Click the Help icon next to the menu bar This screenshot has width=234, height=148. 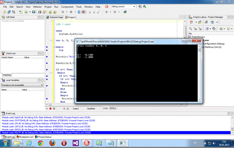pyautogui.click(x=106, y=6)
